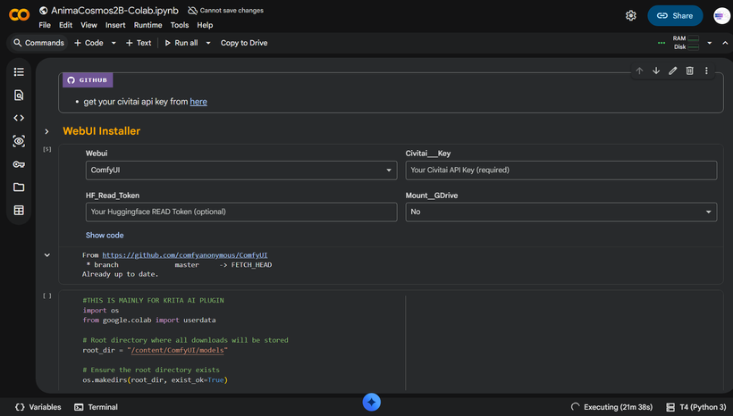Open the Gemini sparkle assistant button
The width and height of the screenshot is (733, 416).
372,402
